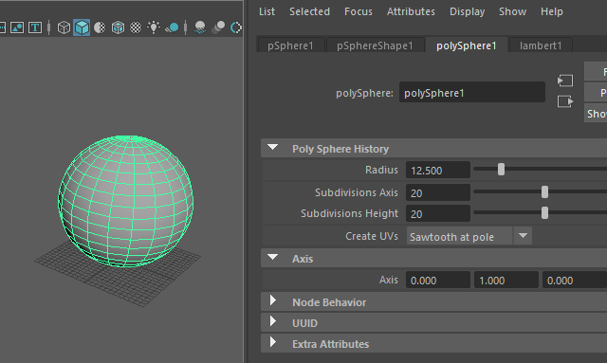Image resolution: width=607 pixels, height=363 pixels.
Task: Enable wireframe display mode cube icon
Action: tap(64, 27)
